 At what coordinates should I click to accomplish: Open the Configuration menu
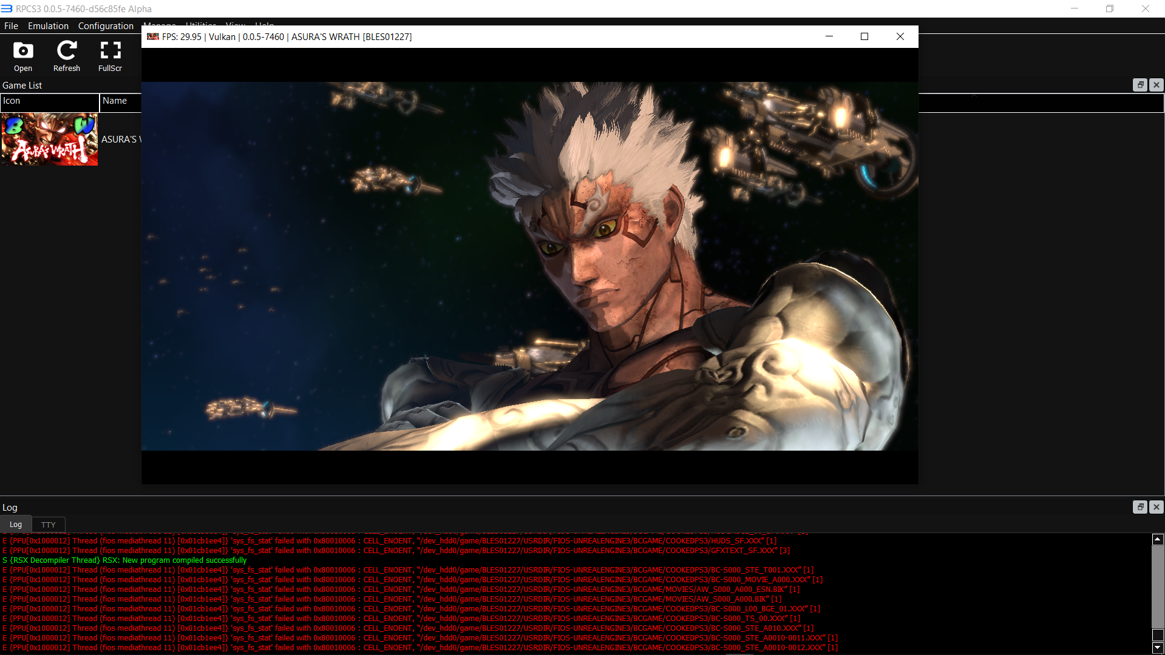(105, 25)
